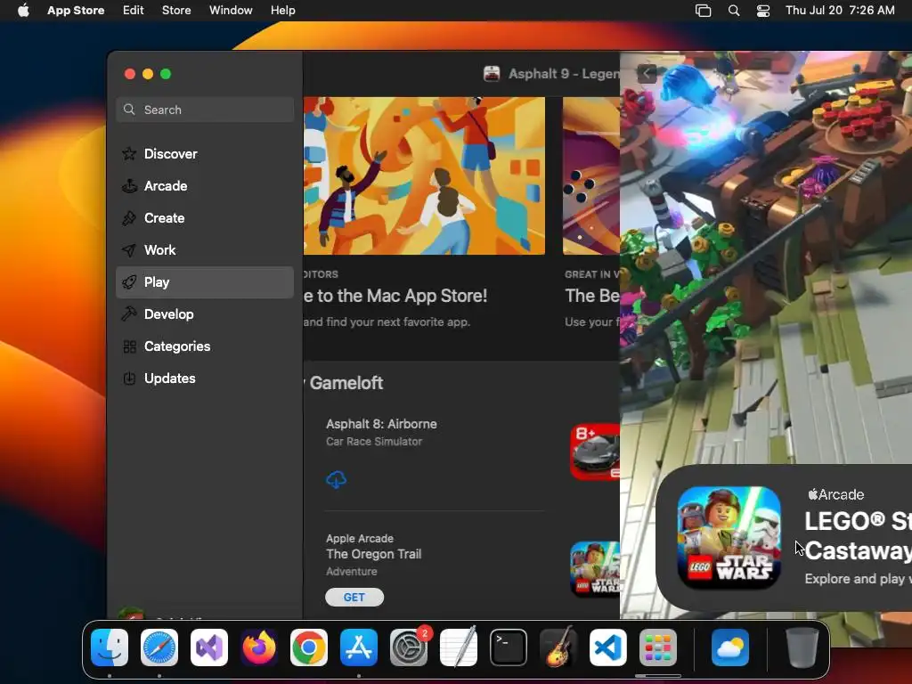Open the Help menu
The width and height of the screenshot is (912, 684).
coord(282,11)
